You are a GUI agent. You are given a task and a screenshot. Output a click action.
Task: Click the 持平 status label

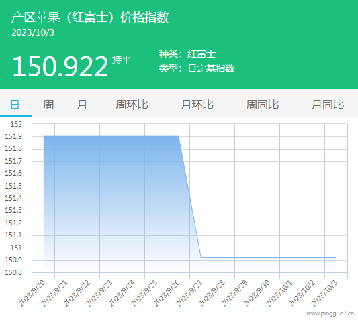(x=122, y=60)
